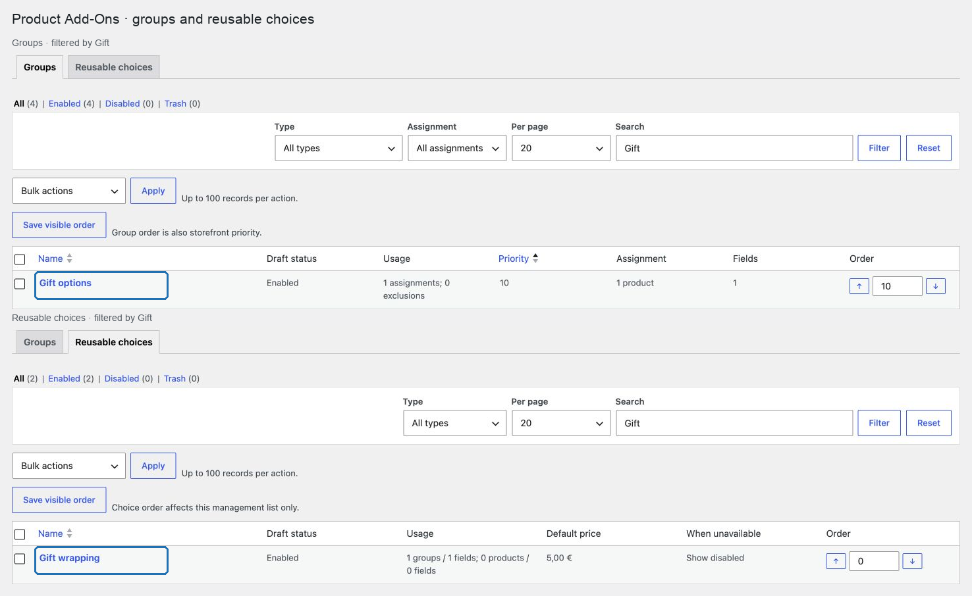Click Filter button in reusable choices section
This screenshot has height=596, width=972.
click(x=879, y=423)
